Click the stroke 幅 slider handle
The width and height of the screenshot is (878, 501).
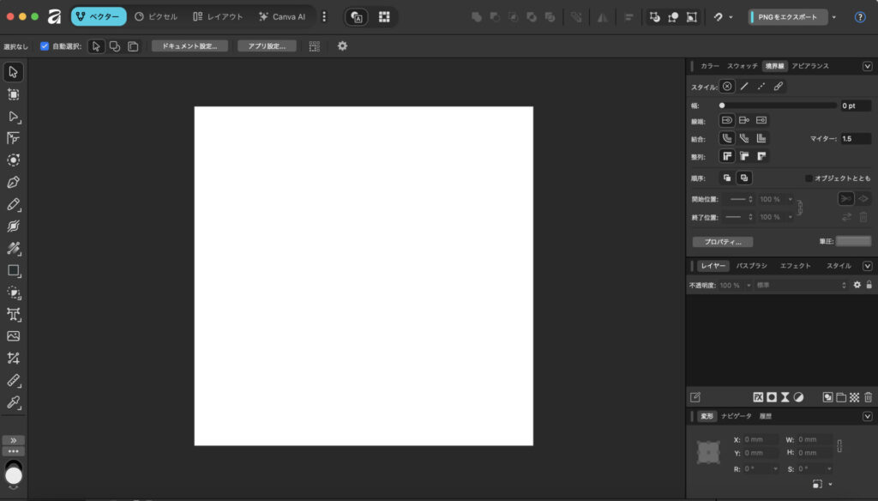tap(722, 106)
